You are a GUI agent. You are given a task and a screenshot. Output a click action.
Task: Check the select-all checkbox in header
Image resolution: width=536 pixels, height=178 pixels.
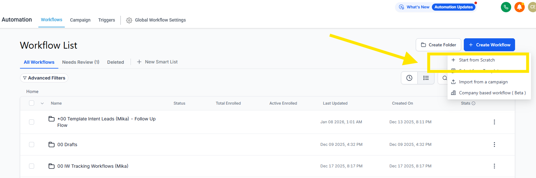(32, 103)
